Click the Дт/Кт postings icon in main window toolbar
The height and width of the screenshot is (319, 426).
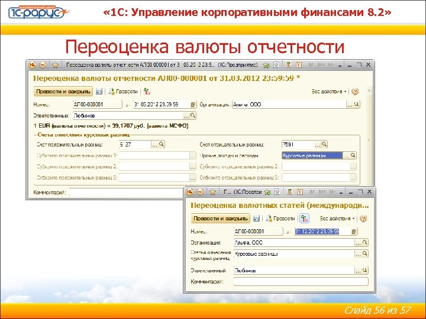click(147, 91)
